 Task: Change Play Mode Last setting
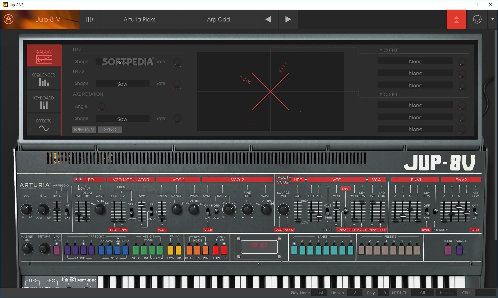pyautogui.click(x=319, y=293)
